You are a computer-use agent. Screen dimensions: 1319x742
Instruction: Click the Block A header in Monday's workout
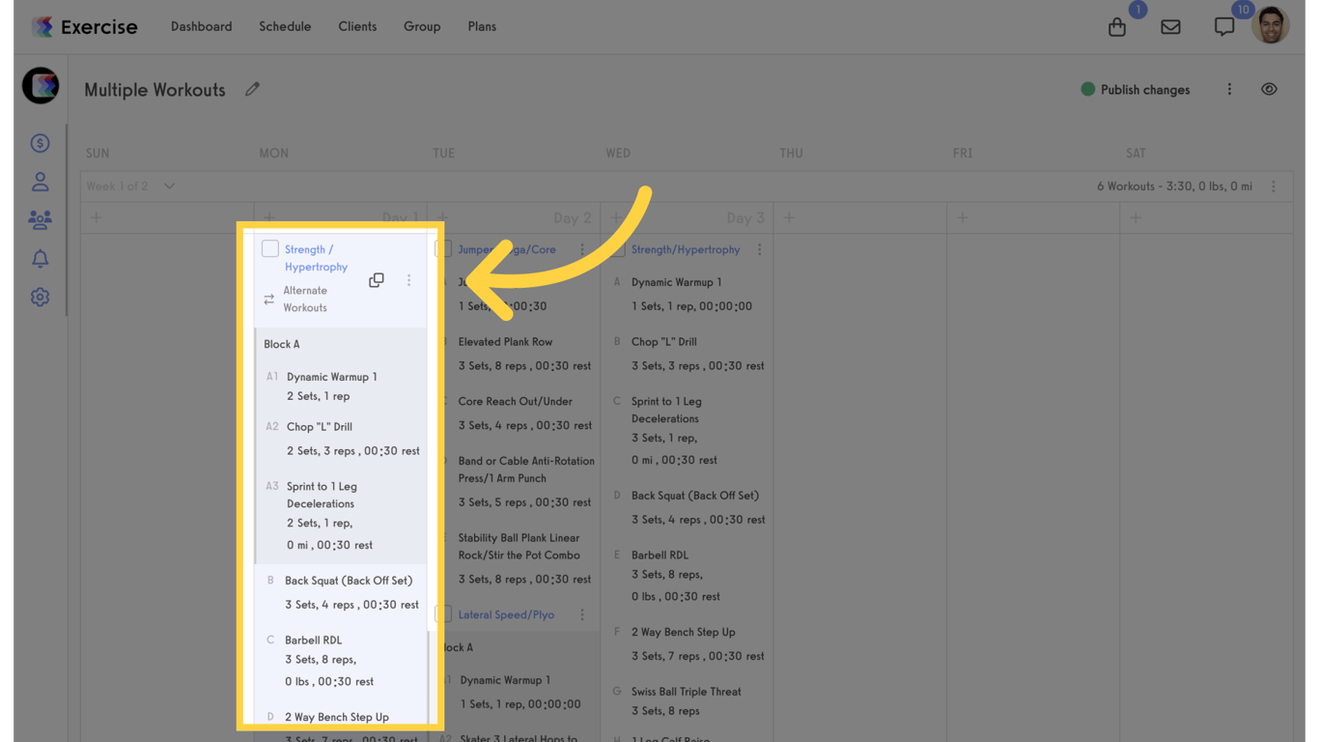click(x=282, y=344)
